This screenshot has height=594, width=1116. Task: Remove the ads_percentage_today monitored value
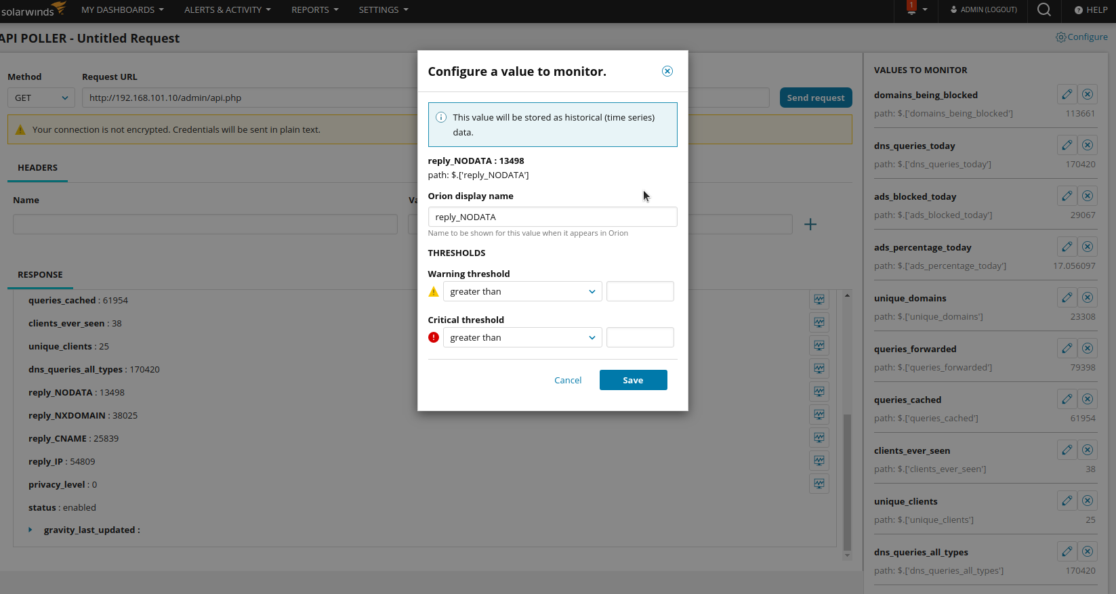point(1088,247)
